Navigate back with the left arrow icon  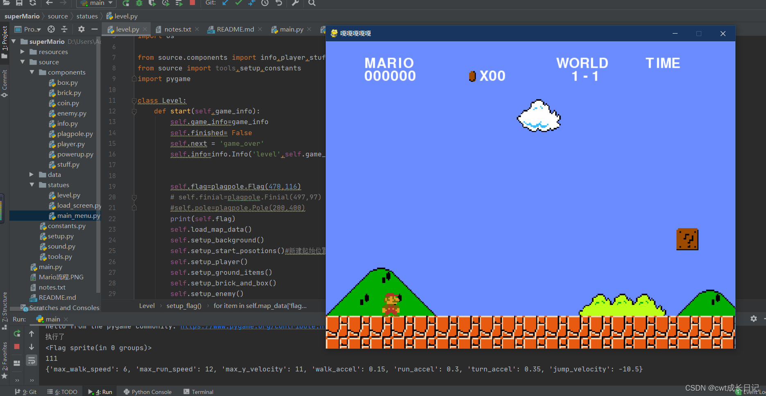click(x=49, y=3)
